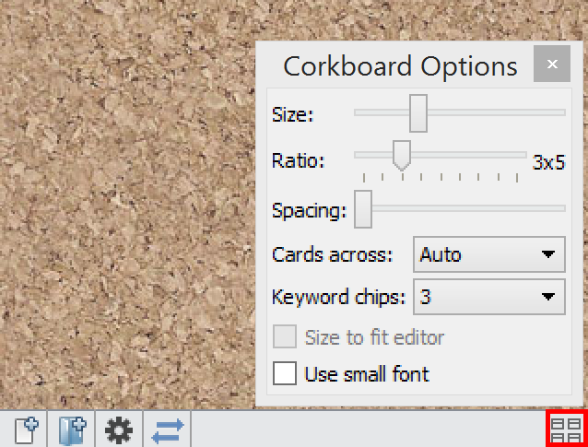
Task: Check the Size to fit editor box
Action: [x=286, y=337]
